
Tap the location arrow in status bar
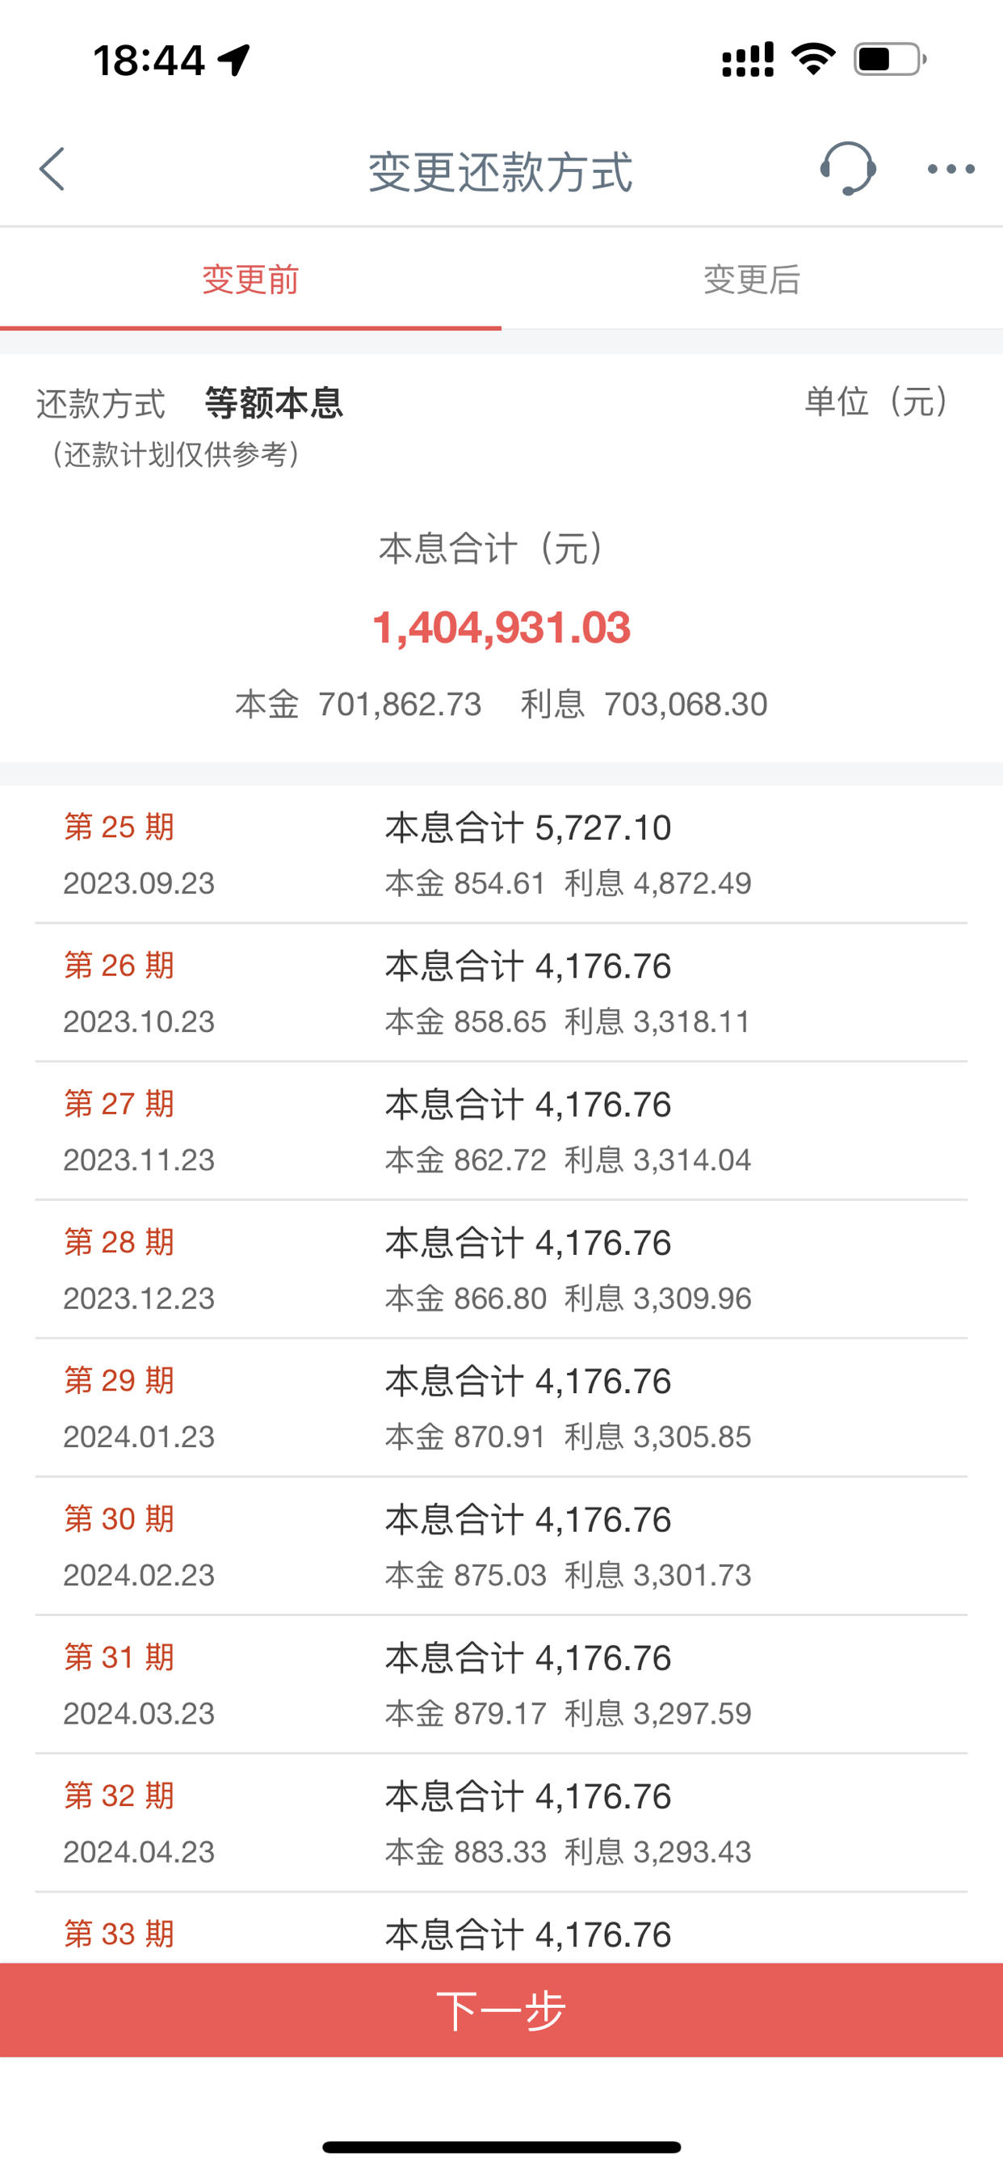233,60
